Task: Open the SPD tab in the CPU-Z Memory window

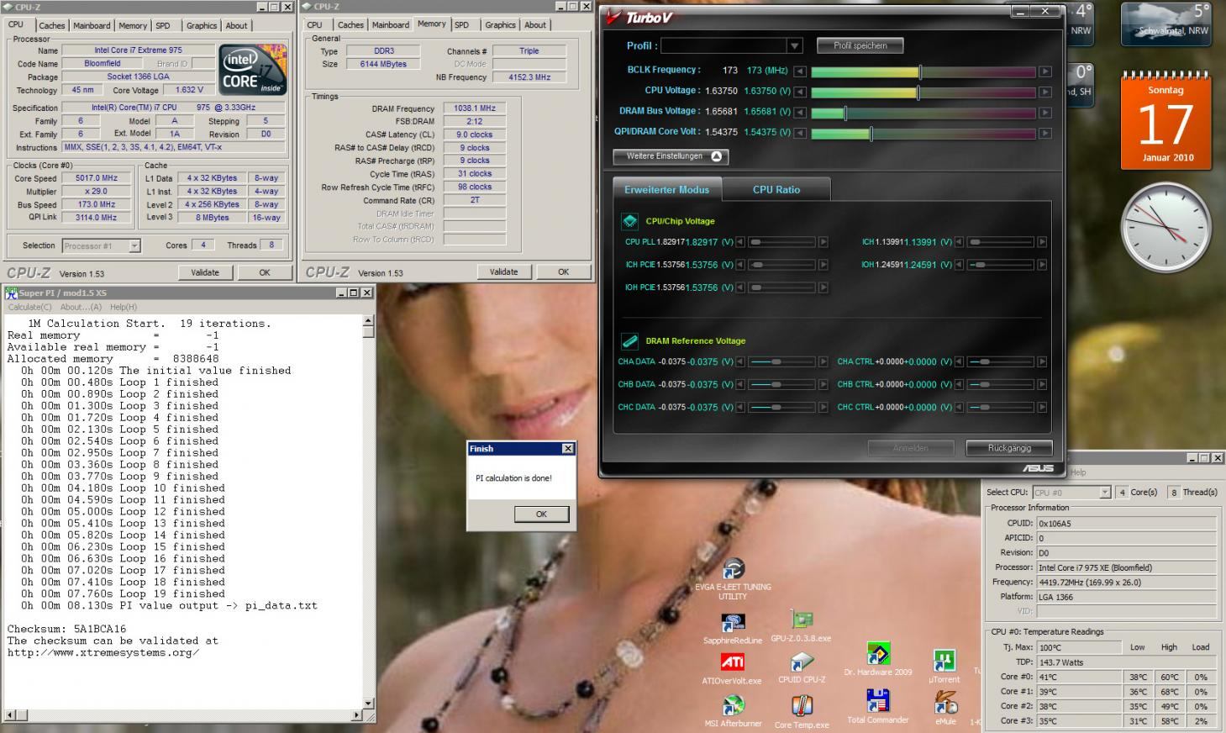Action: point(462,25)
